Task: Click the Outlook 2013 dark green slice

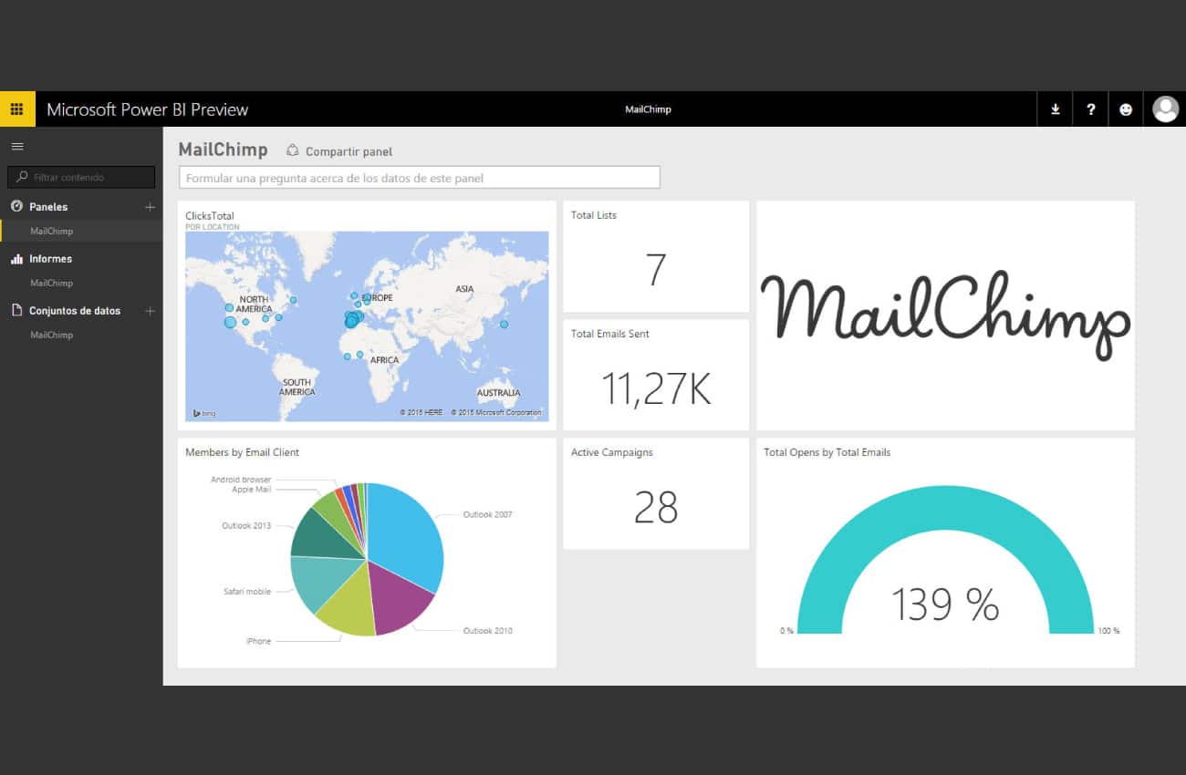Action: [321, 535]
